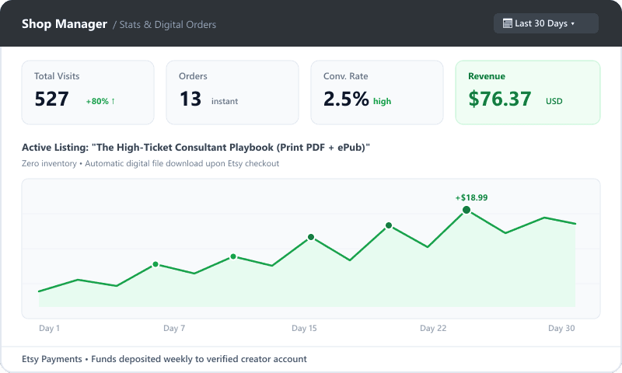
Task: Click the Day 7 axis label
Action: pyautogui.click(x=174, y=328)
